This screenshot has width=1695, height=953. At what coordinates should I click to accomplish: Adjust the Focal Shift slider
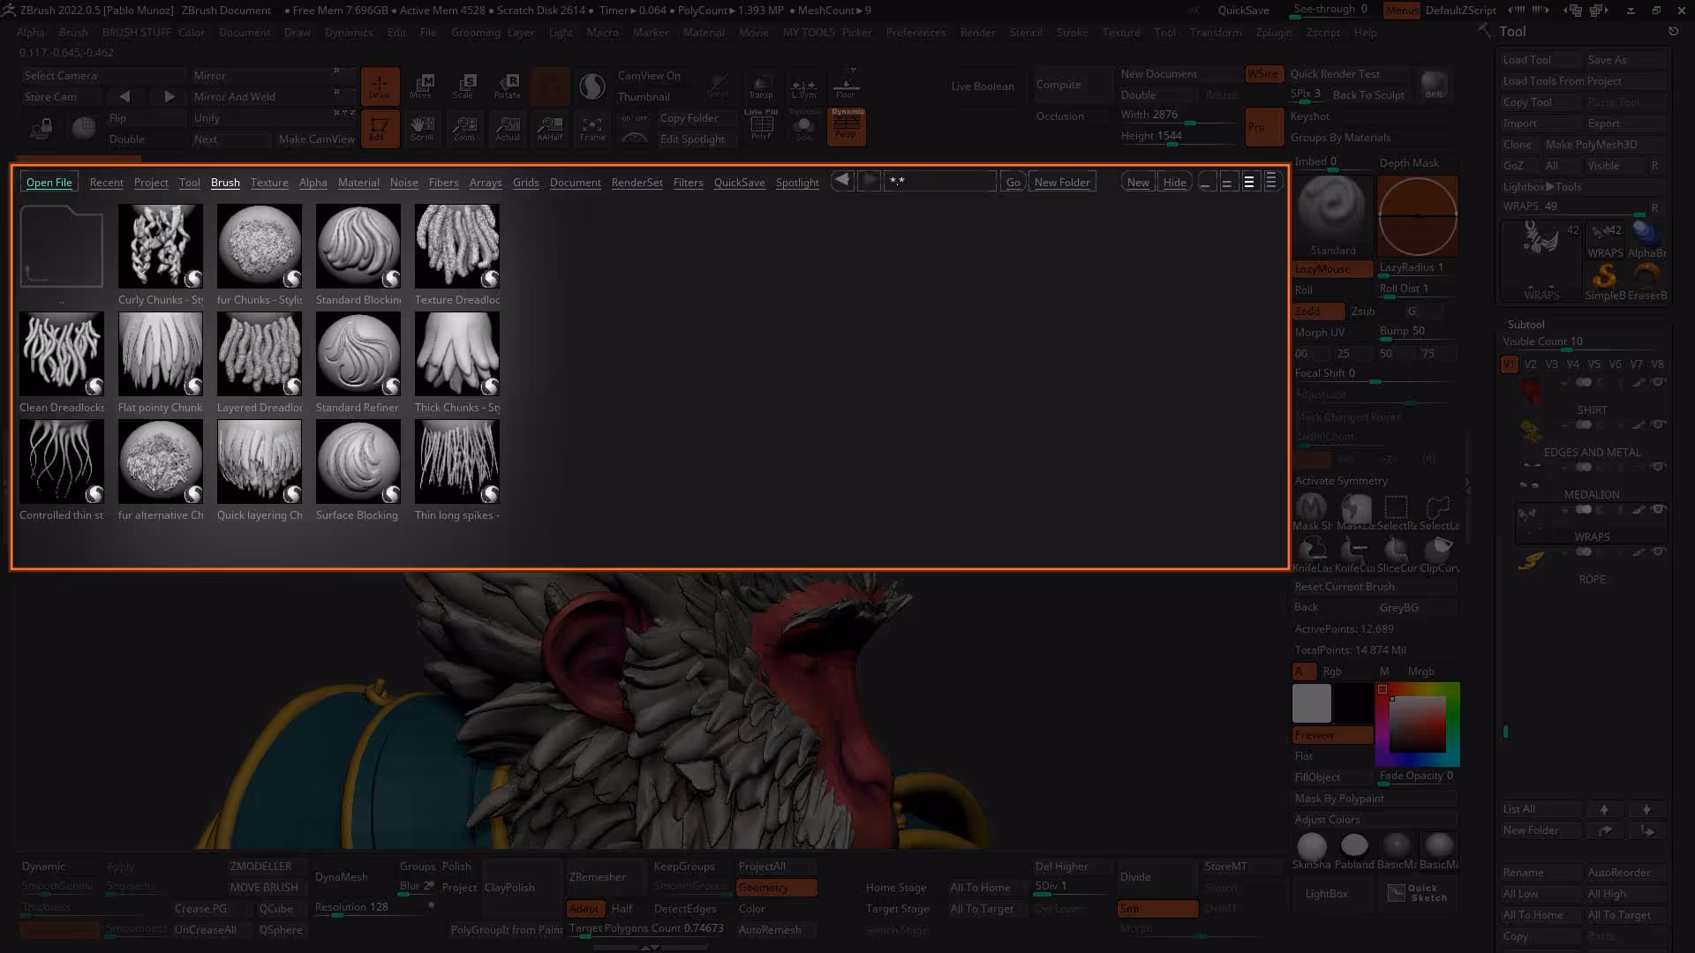[x=1375, y=376]
